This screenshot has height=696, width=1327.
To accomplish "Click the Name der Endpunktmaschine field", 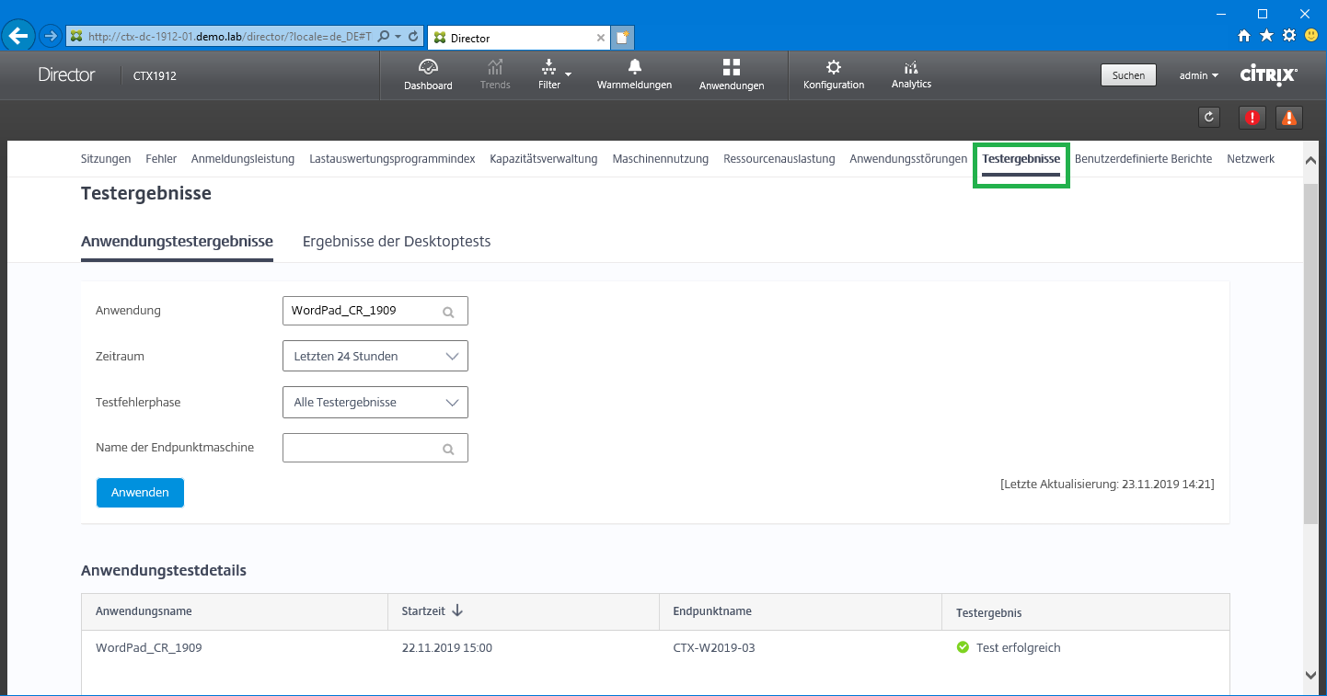I will [x=365, y=449].
